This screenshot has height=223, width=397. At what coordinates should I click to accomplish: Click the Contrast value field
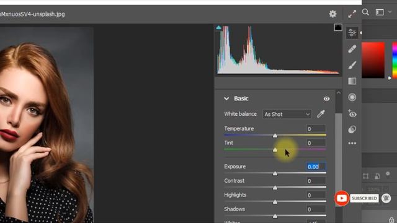(x=316, y=181)
